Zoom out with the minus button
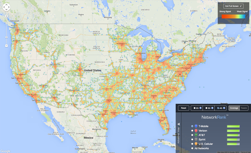The height and width of the screenshot is (153, 251). [x=7, y=46]
